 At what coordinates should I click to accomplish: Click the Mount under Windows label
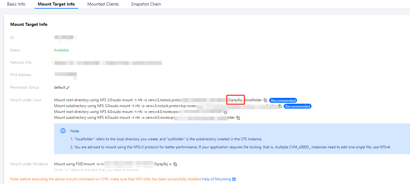tap(29, 164)
